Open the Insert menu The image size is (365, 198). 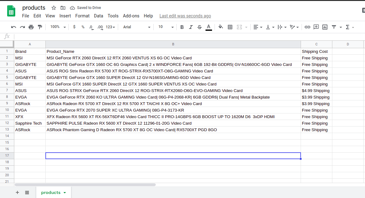65,16
